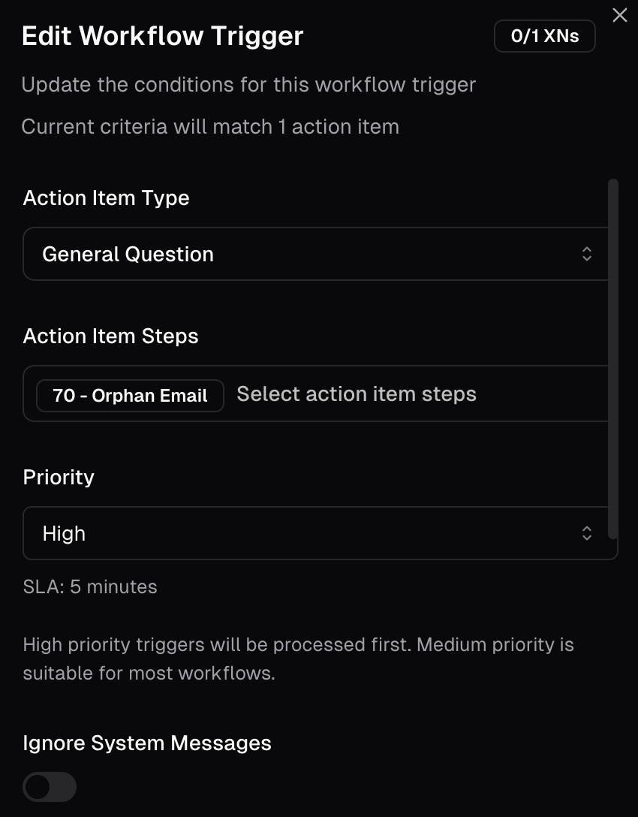Click the Current criteria match count text
Screen dimensions: 638x817
tap(210, 127)
